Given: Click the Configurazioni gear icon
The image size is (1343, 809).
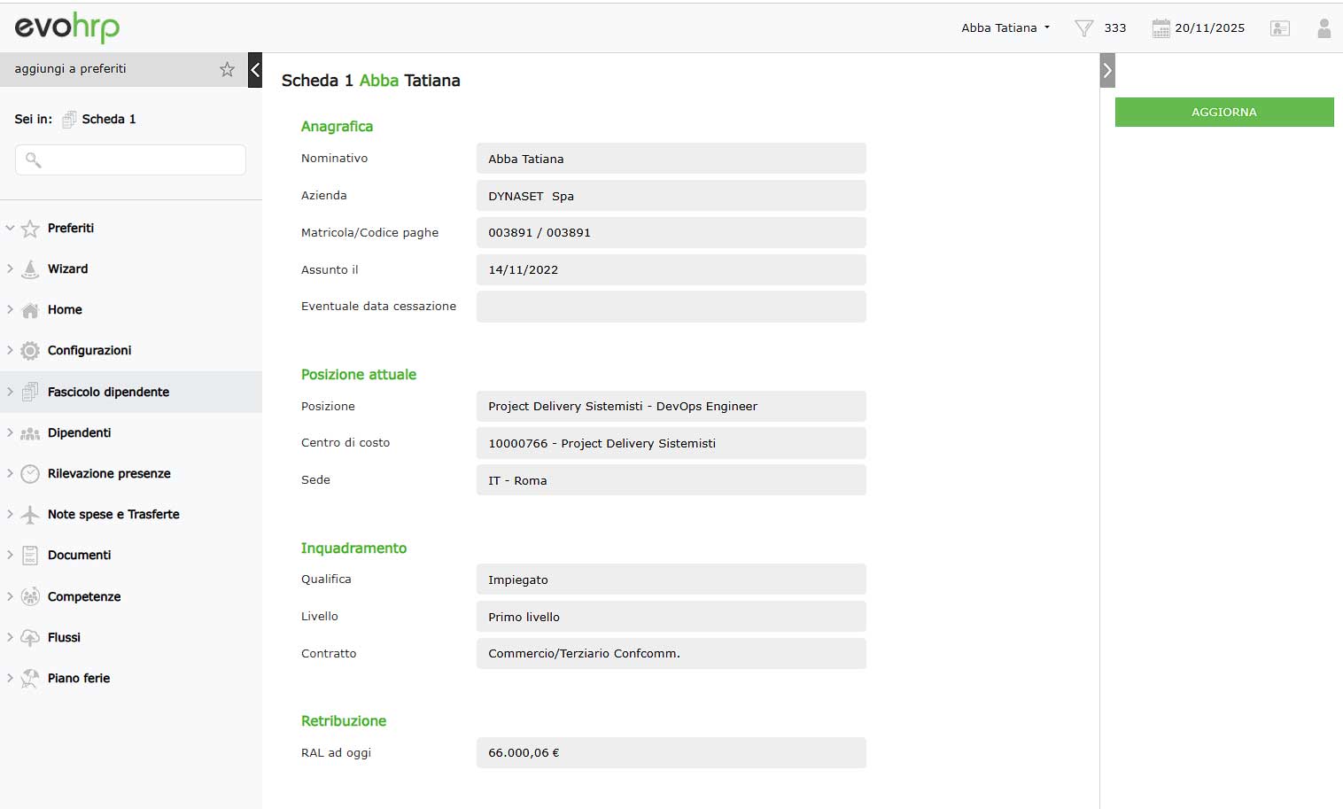Looking at the screenshot, I should coord(30,351).
